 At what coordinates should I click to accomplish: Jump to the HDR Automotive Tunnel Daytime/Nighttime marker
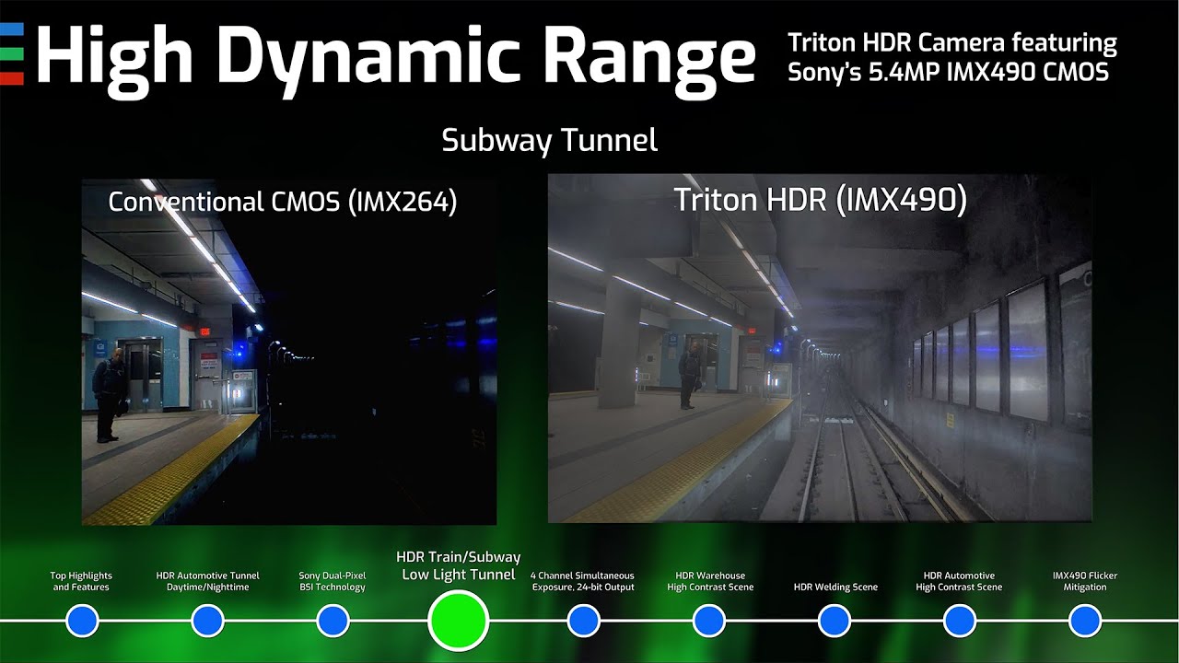pyautogui.click(x=207, y=621)
